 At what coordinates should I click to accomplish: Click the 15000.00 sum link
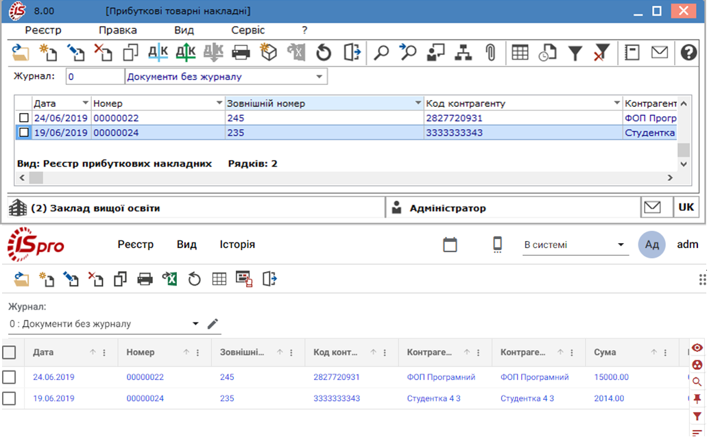point(612,377)
